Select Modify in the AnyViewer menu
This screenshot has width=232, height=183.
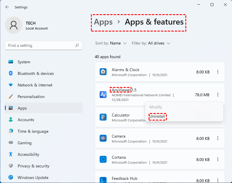156,107
